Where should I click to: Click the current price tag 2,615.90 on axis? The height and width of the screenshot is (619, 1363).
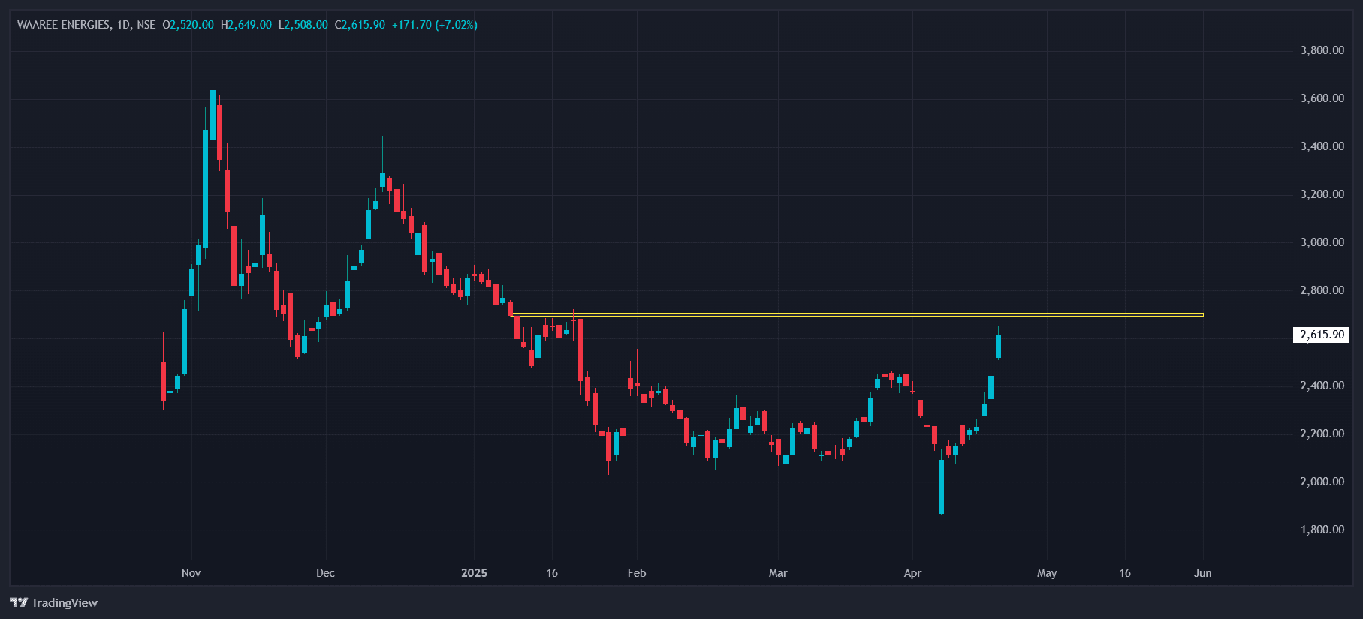pos(1322,335)
